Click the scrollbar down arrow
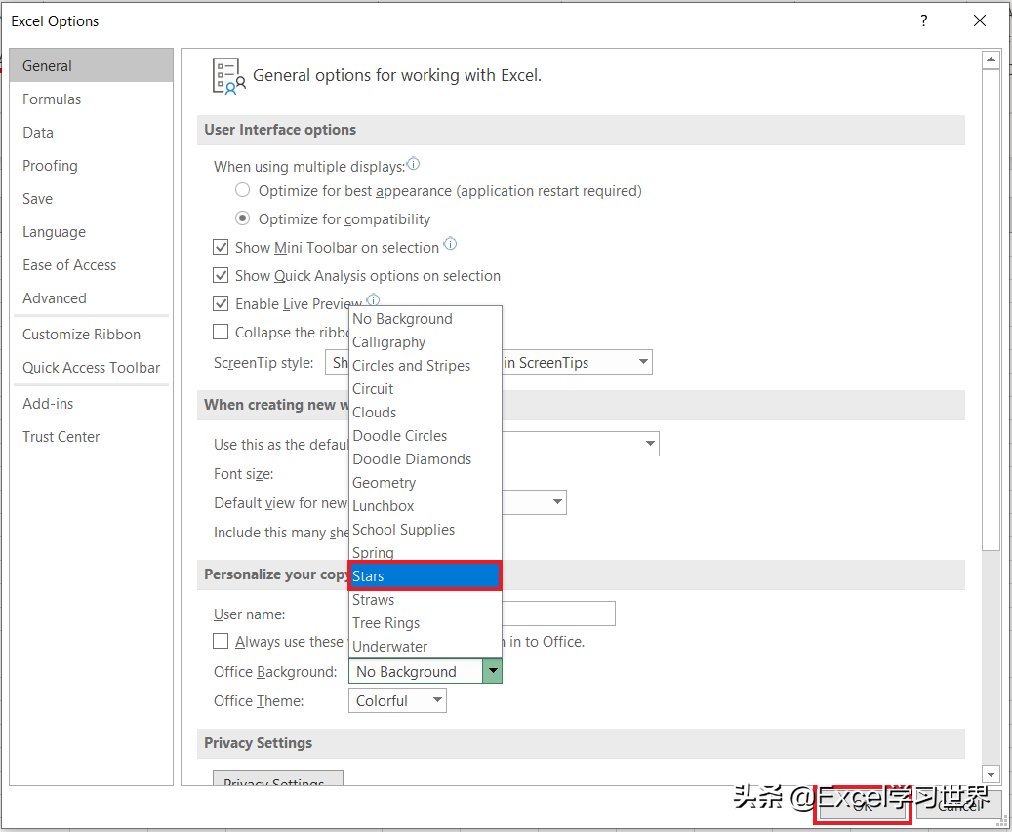Viewport: 1012px width, 832px height. point(991,773)
